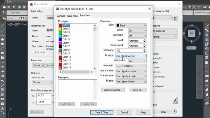
Task: Open the quality Normal dropdown
Action: (165, 37)
